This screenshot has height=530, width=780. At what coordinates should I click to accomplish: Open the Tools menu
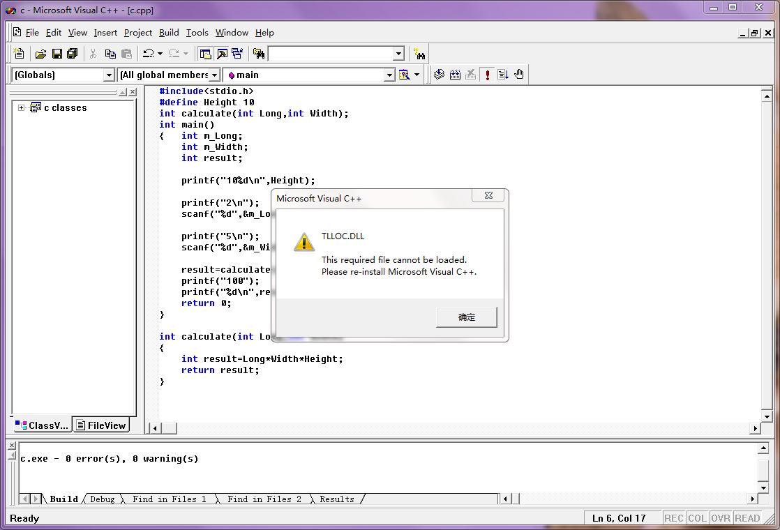[x=197, y=33]
